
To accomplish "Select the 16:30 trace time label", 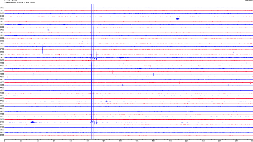I will tap(2, 98).
